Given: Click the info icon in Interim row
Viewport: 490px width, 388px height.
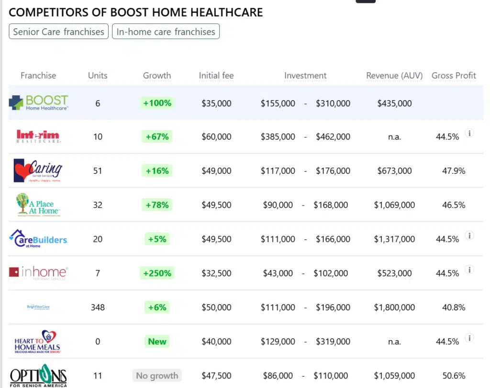Looking at the screenshot, I should tap(469, 133).
